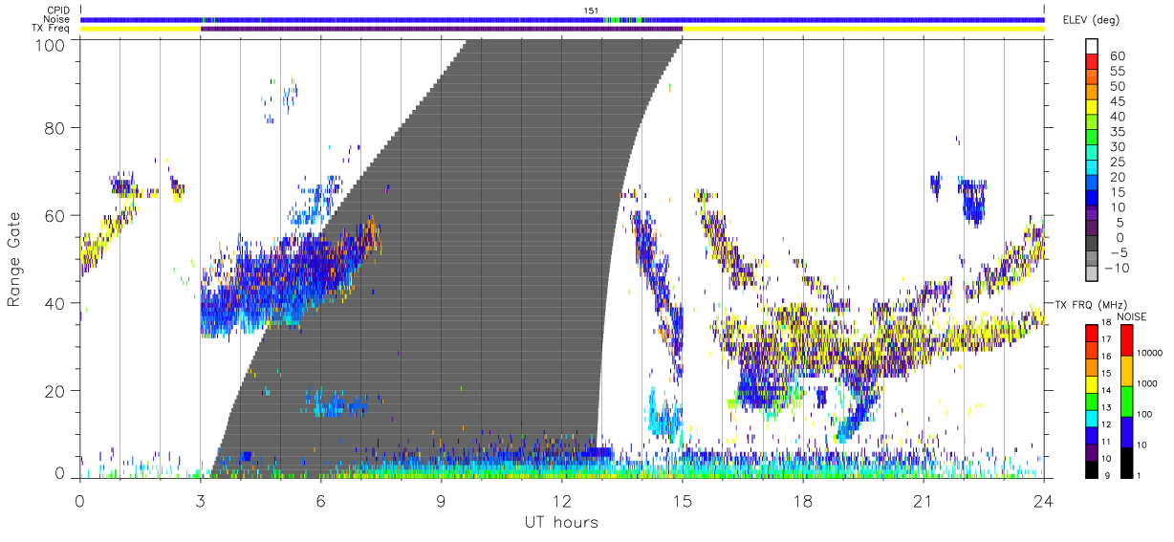Select the 'UT hours' axis title

click(561, 522)
